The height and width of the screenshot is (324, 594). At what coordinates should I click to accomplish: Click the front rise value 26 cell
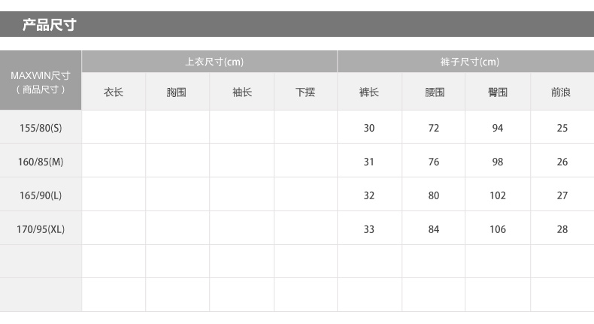coord(562,161)
